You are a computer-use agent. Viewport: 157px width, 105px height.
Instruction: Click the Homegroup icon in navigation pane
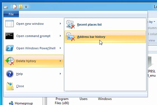click(x=11, y=103)
